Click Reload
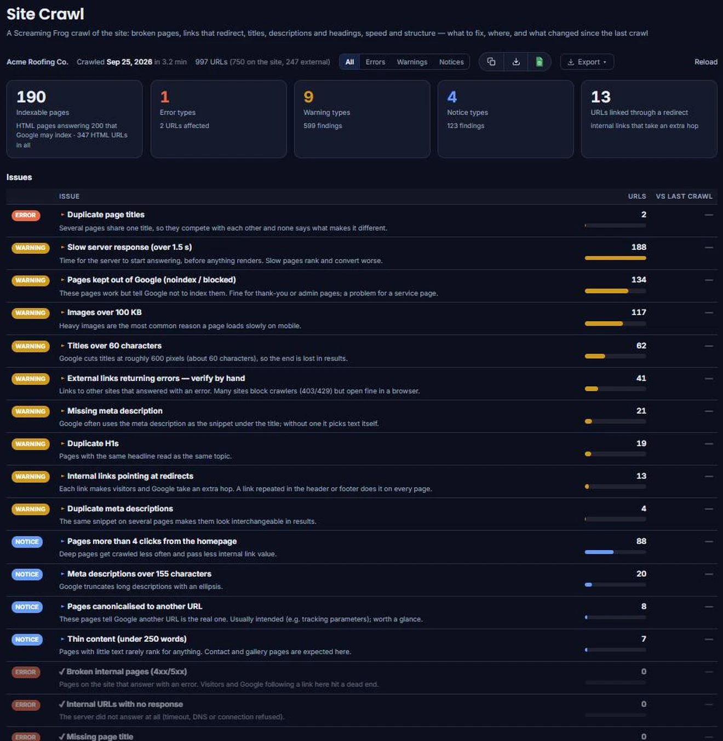 tap(705, 62)
